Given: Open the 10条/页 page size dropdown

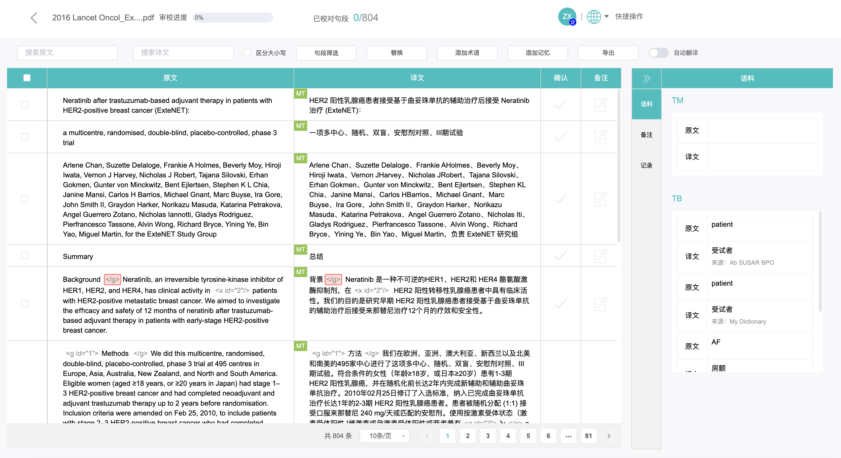Looking at the screenshot, I should 384,436.
